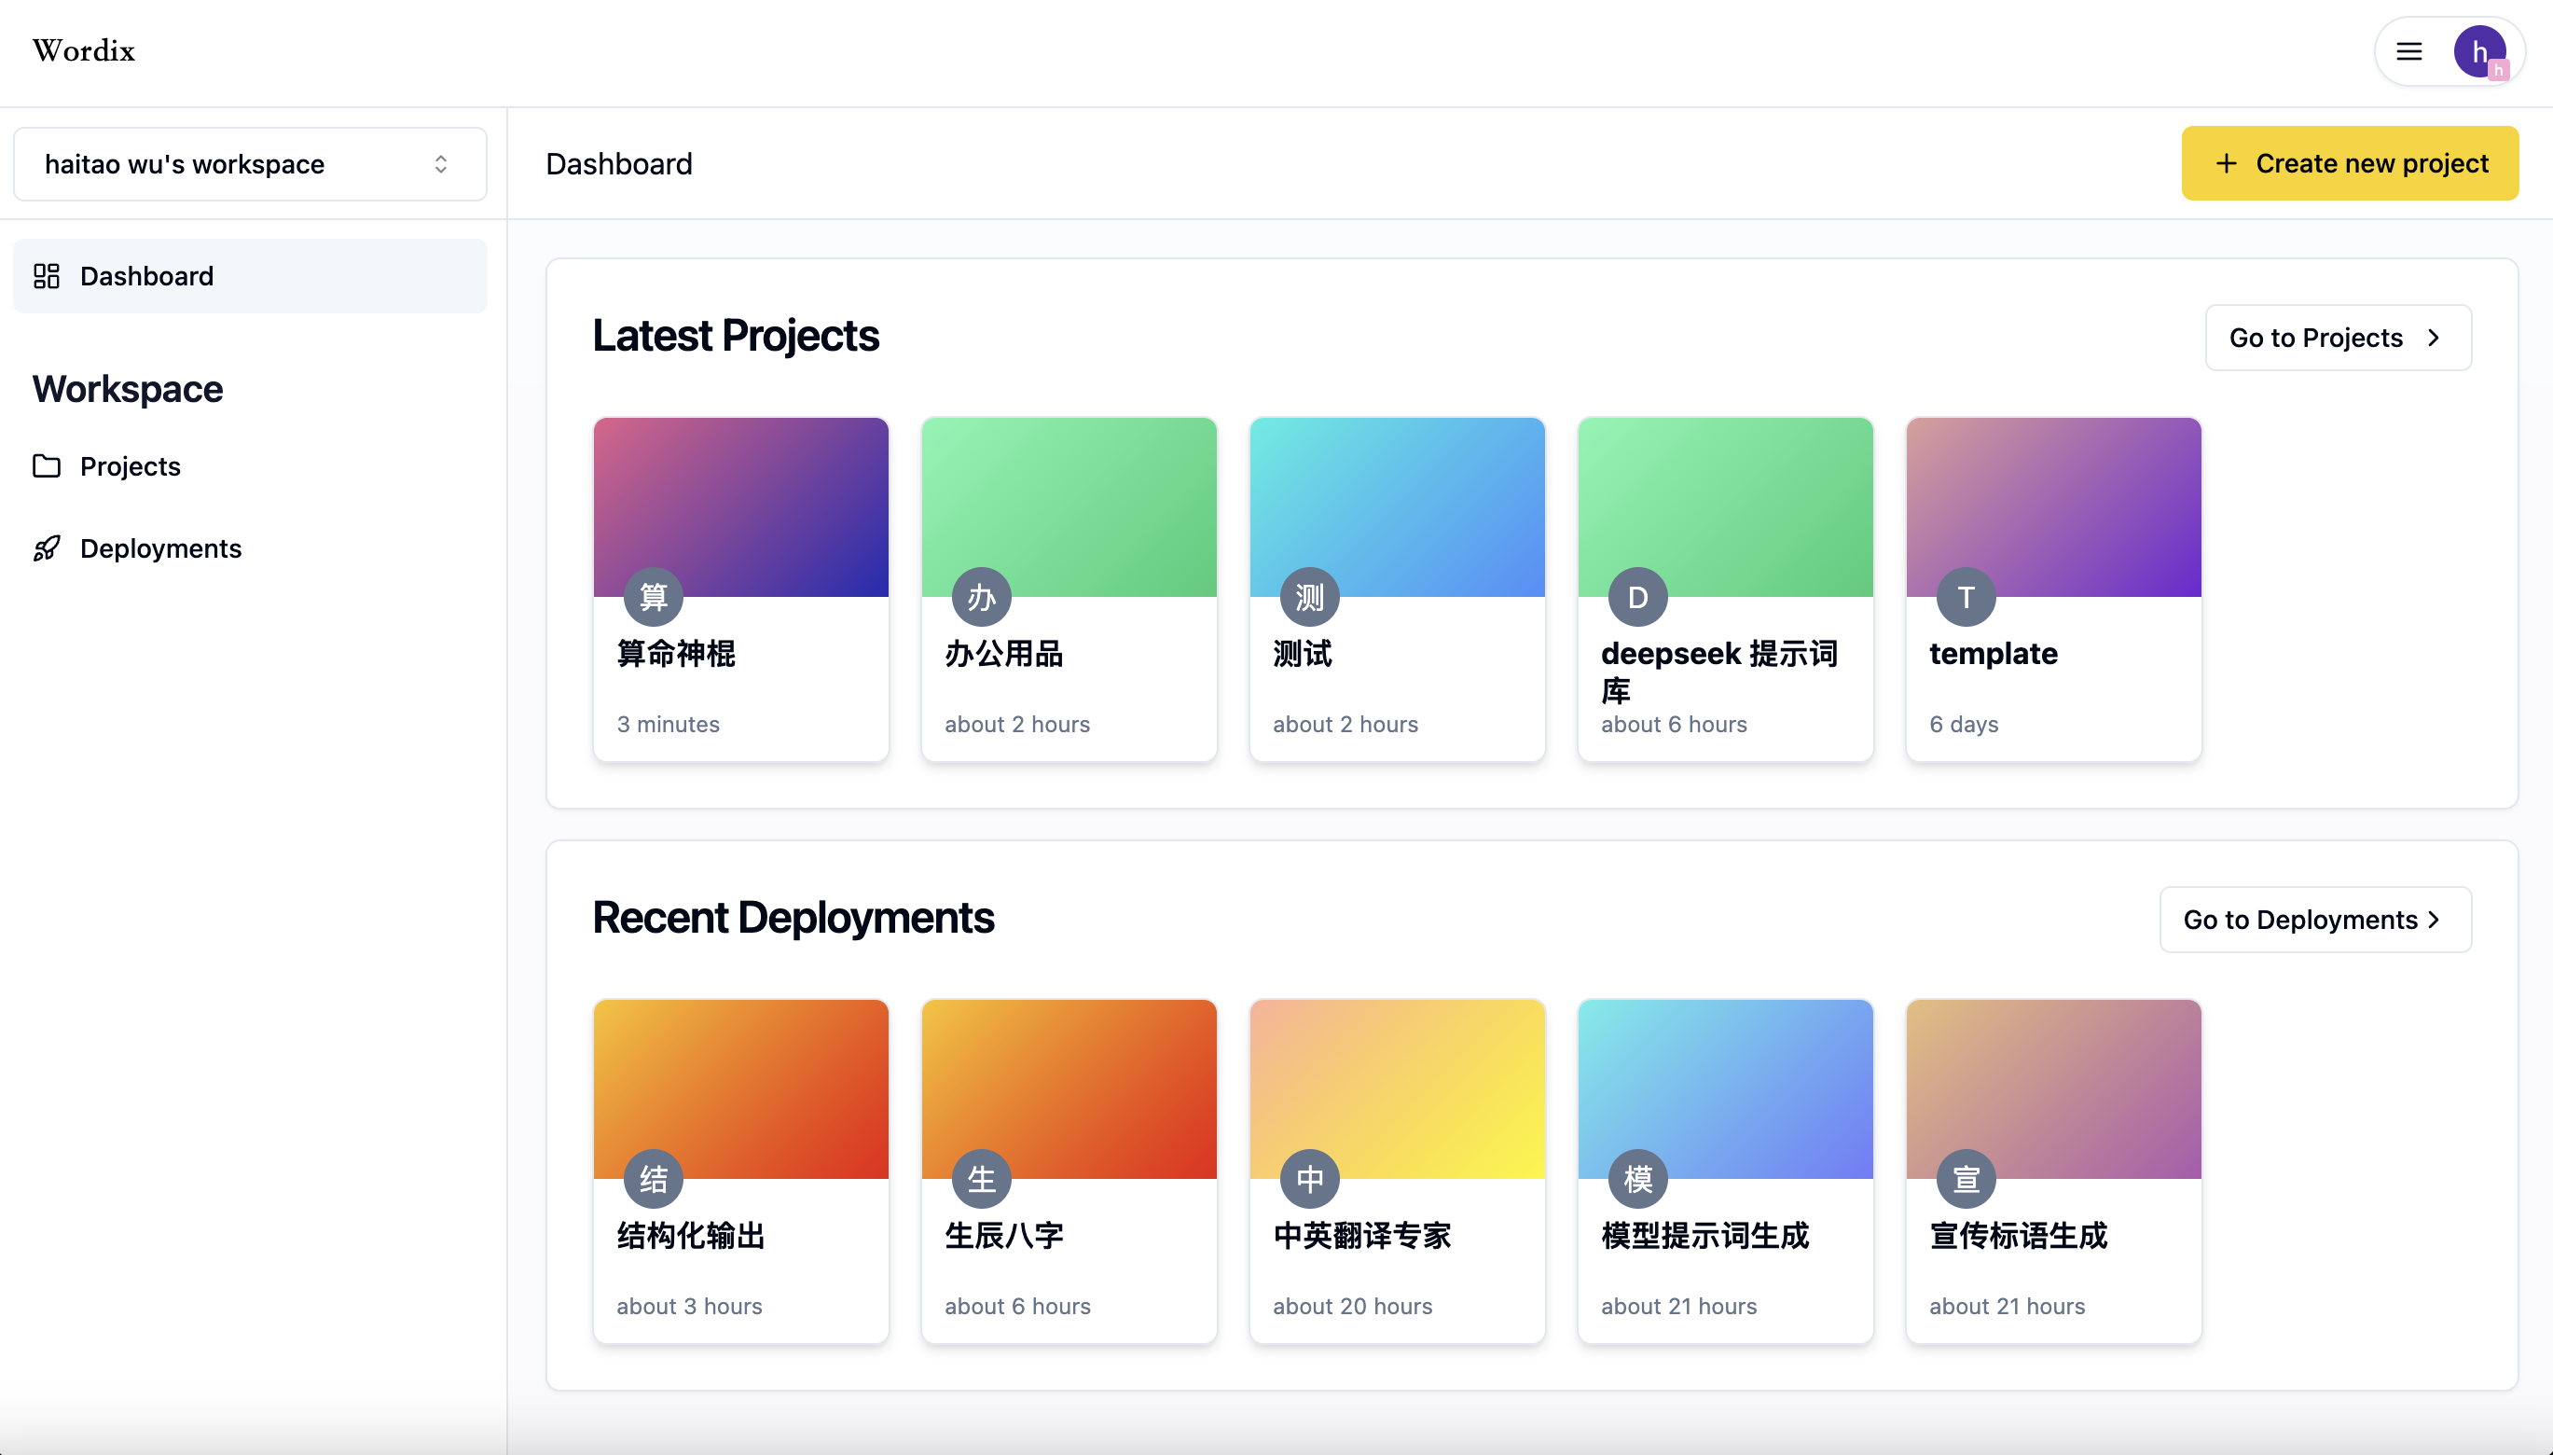The height and width of the screenshot is (1455, 2553).
Task: Click the '6 days' timestamp text
Action: pos(1964,725)
